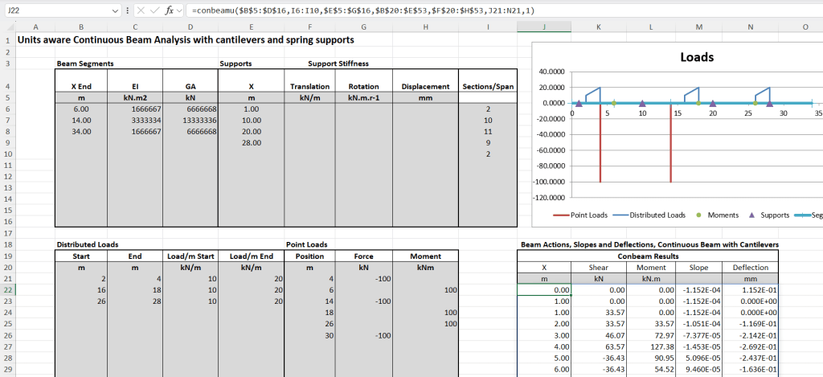Select the Conbeam Results heading cell
The width and height of the screenshot is (823, 377).
point(648,256)
